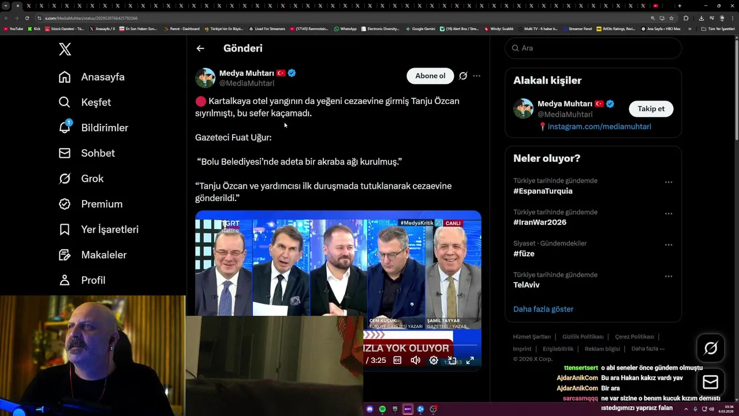Viewport: 739px width, 416px height.
Task: Open Reklam bilgisi footer link
Action: [x=602, y=349]
